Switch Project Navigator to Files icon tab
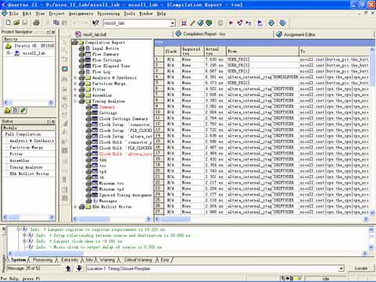The height and width of the screenshot is (282, 376). coord(15,110)
